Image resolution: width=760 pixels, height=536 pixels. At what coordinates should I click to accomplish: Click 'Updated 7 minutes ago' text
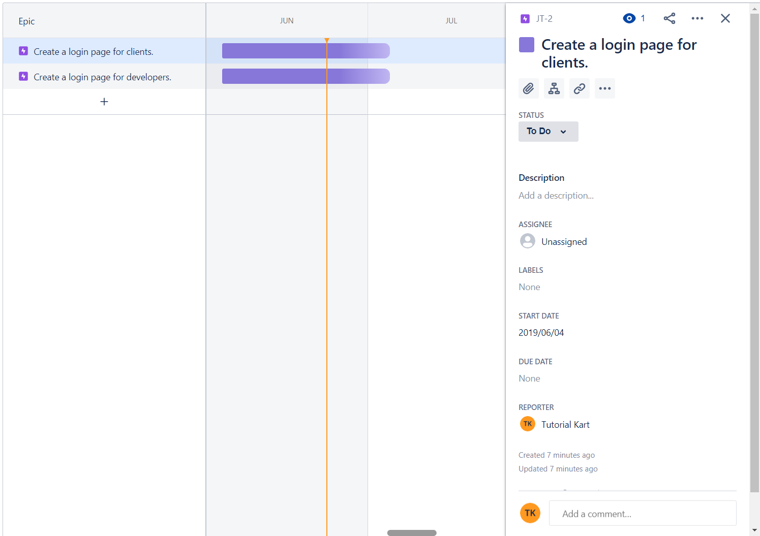[x=558, y=469]
